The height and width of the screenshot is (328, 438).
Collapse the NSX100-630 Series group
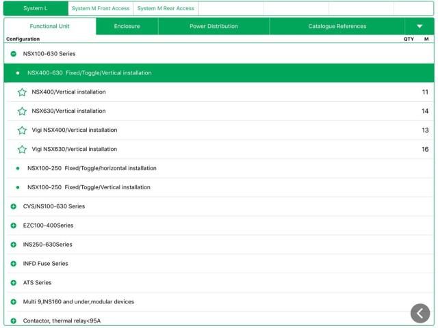click(x=14, y=53)
